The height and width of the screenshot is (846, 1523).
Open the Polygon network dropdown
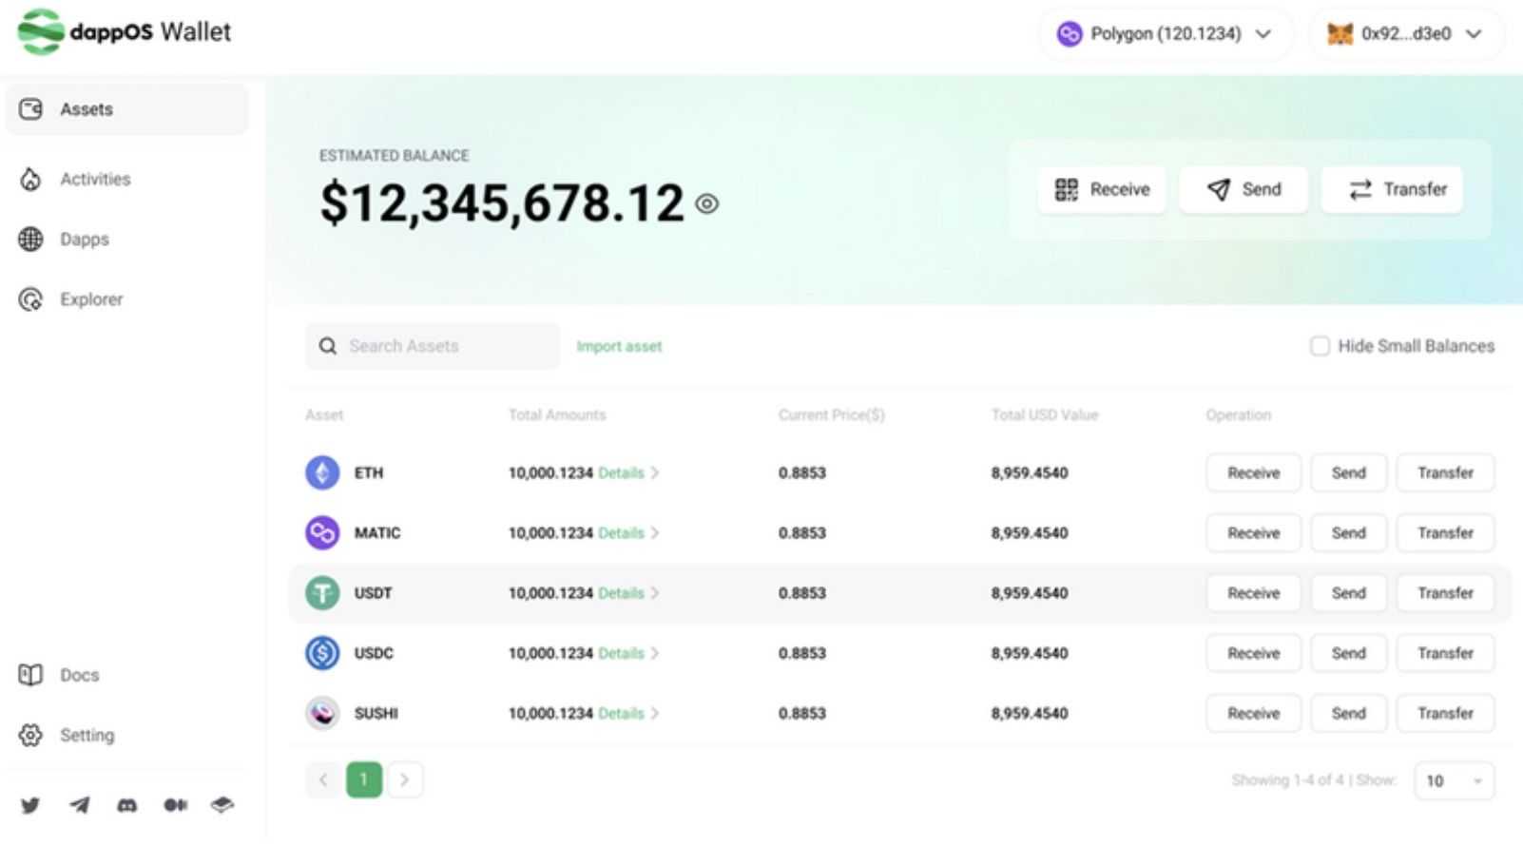click(1165, 34)
